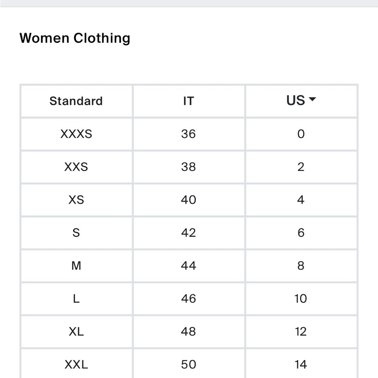Viewport: 378px width, 378px height.
Task: Click the XXL standard size cell
Action: 76,364
